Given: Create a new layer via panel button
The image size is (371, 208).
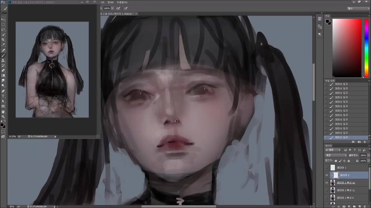Looking at the screenshot, I should click(x=359, y=207).
